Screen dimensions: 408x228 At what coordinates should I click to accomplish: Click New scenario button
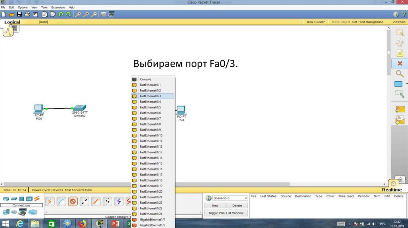pyautogui.click(x=215, y=205)
